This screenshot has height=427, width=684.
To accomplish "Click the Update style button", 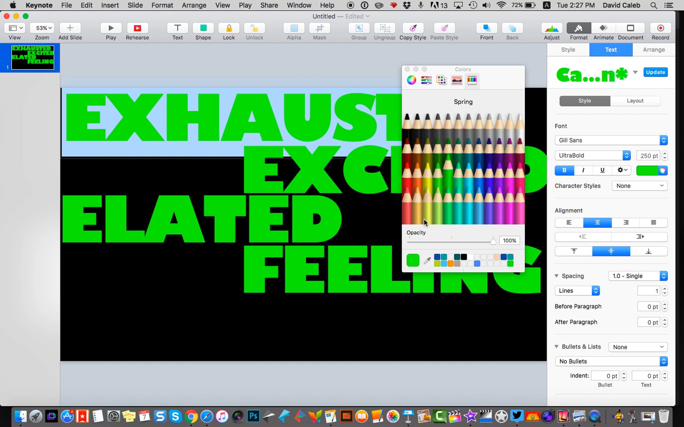I will pyautogui.click(x=655, y=72).
